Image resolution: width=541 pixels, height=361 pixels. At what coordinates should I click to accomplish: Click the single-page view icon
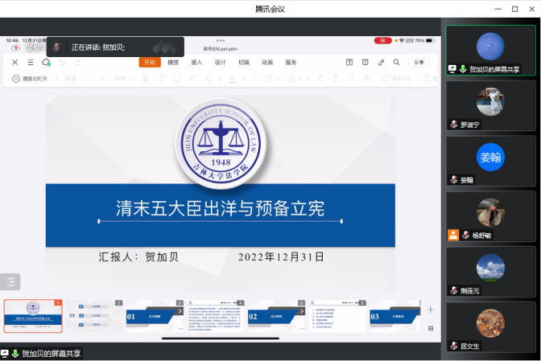tap(349, 63)
